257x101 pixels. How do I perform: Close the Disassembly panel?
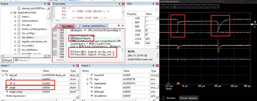click(123, 4)
